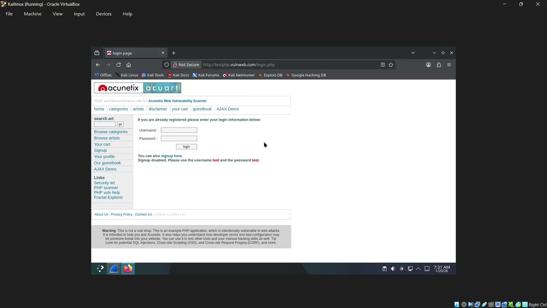The height and width of the screenshot is (308, 547).
Task: Open the VirtualBox Machine menu
Action: click(x=32, y=14)
